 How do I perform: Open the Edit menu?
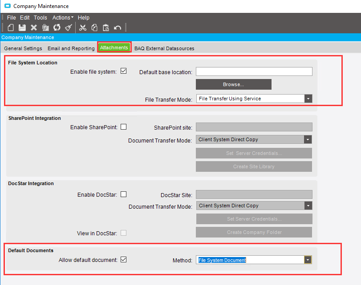[x=24, y=18]
